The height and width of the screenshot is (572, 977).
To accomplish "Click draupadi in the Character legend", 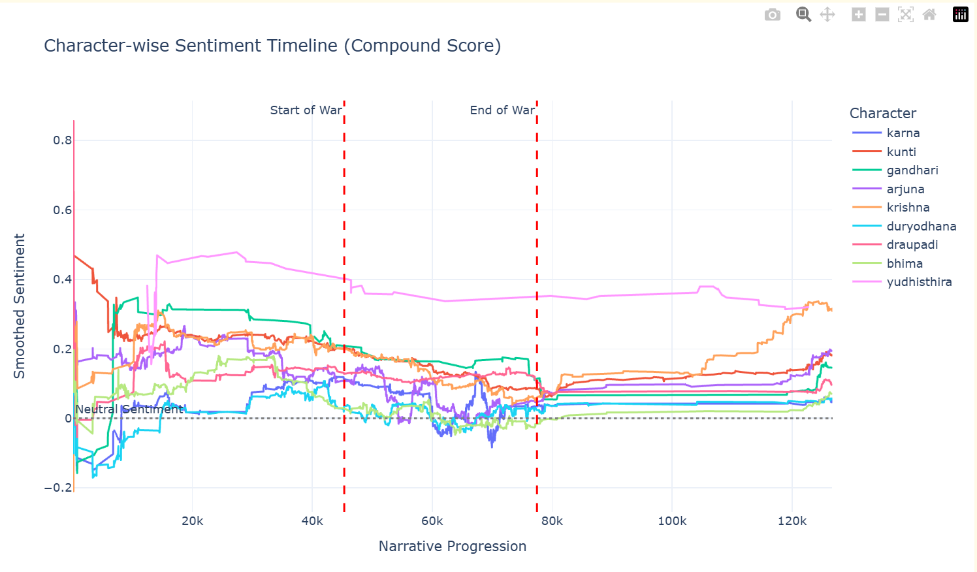I will (912, 245).
